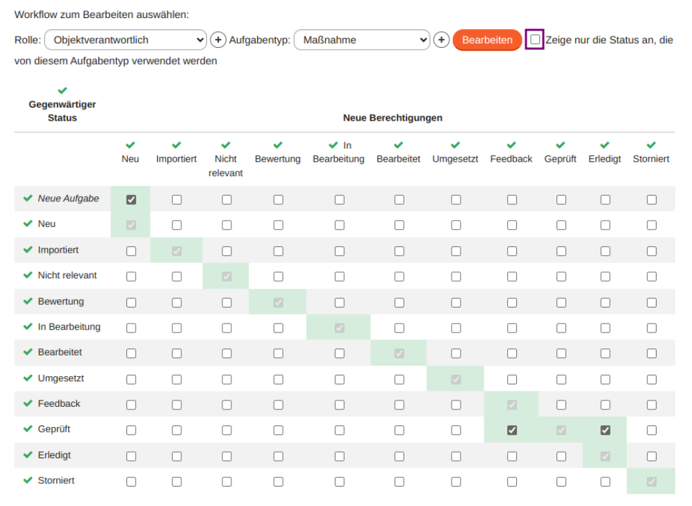Click the plus button next to Aufgabentyp
Screen dimensions: 692x506
coord(441,40)
